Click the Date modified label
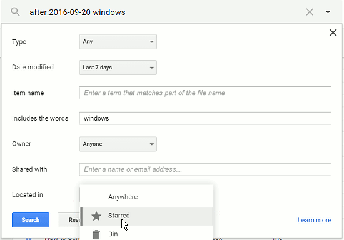Viewport: 344px width, 240px height. tap(33, 67)
